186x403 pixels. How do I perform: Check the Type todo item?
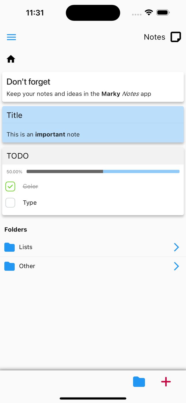pyautogui.click(x=10, y=203)
